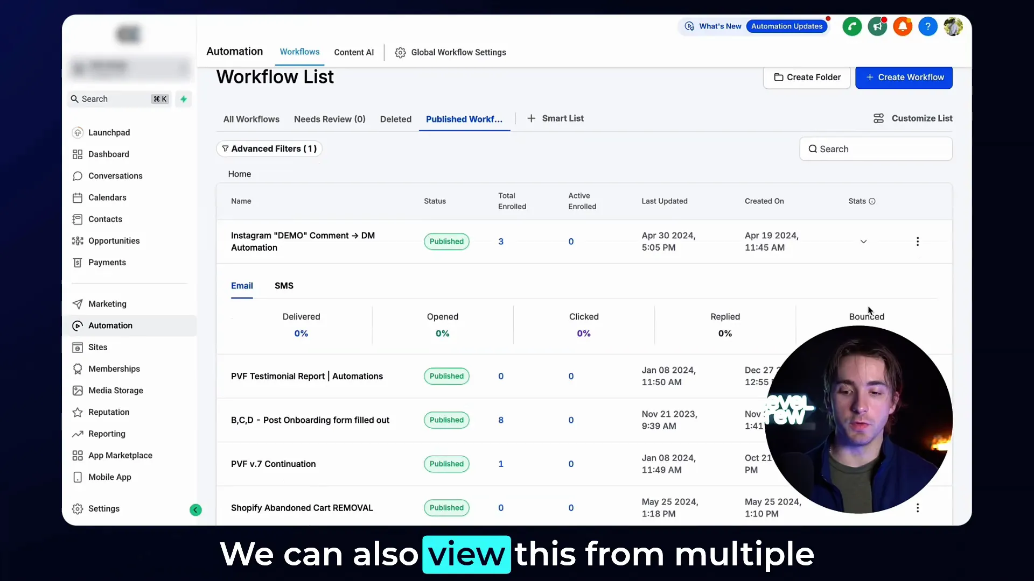The height and width of the screenshot is (581, 1034).
Task: Click total enrolled count 1 for PVF v.7
Action: 501,464
